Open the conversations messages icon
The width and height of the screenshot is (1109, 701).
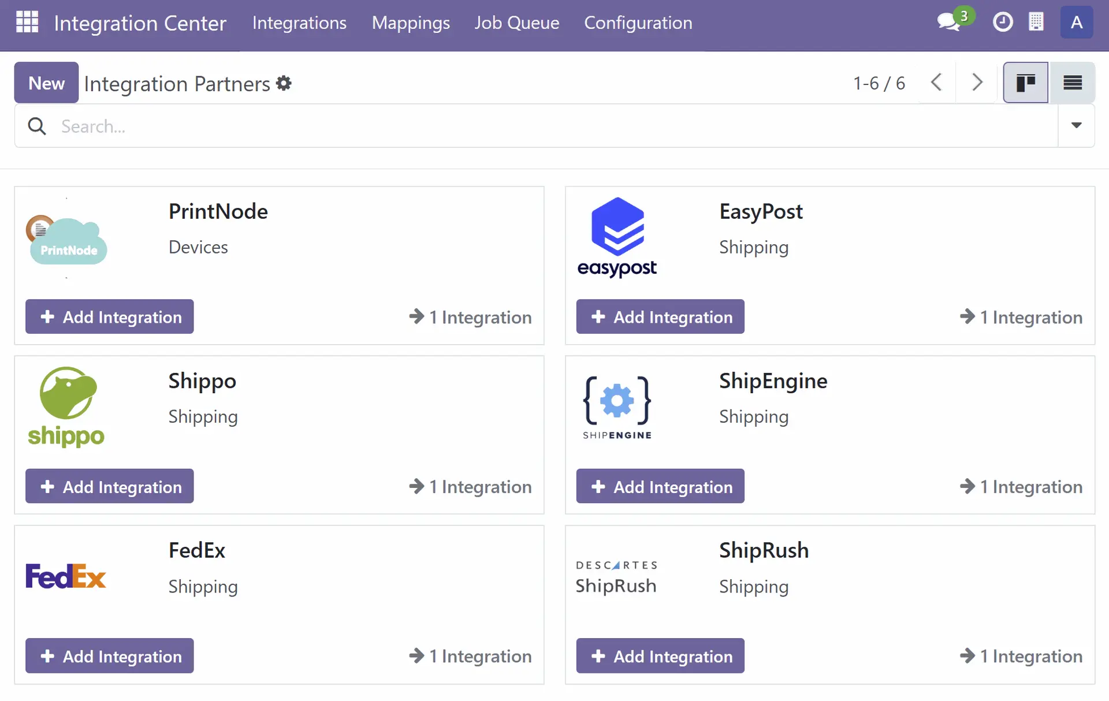[948, 23]
